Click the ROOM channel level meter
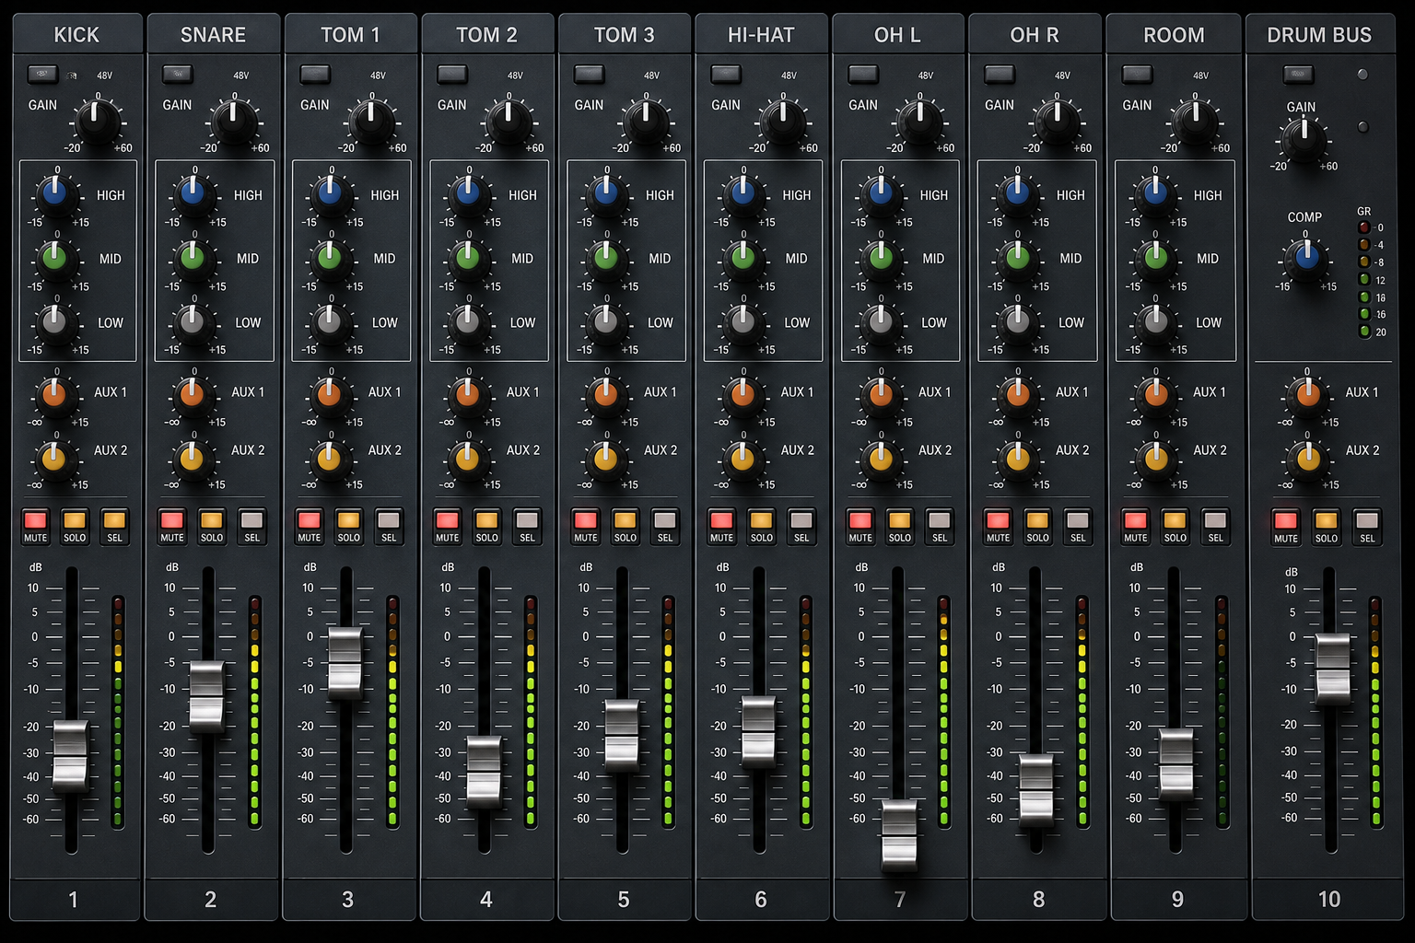 coord(1222,711)
